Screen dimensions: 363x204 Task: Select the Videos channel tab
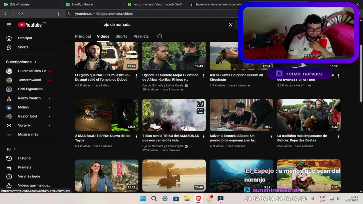click(103, 36)
